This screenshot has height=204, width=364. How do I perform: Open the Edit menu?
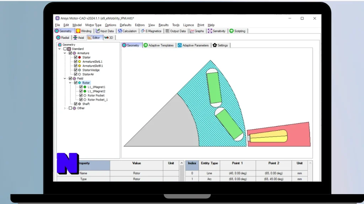click(66, 25)
